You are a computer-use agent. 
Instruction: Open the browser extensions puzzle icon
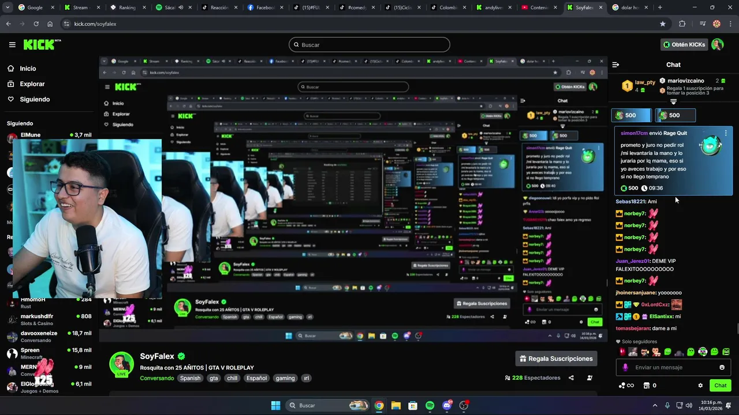tap(682, 24)
